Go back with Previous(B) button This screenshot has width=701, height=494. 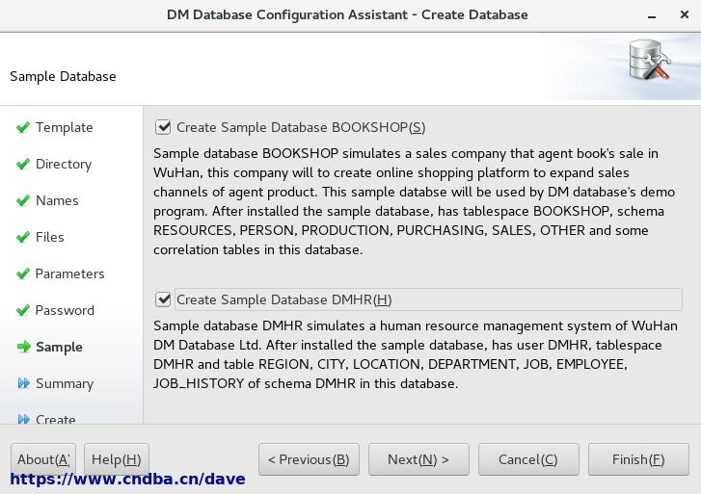pyautogui.click(x=309, y=459)
